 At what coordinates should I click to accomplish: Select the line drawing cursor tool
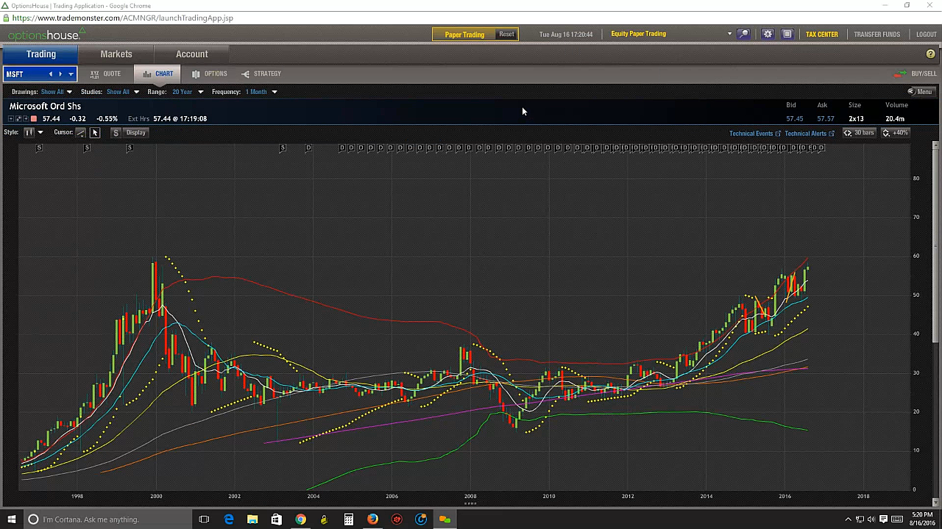pos(81,132)
